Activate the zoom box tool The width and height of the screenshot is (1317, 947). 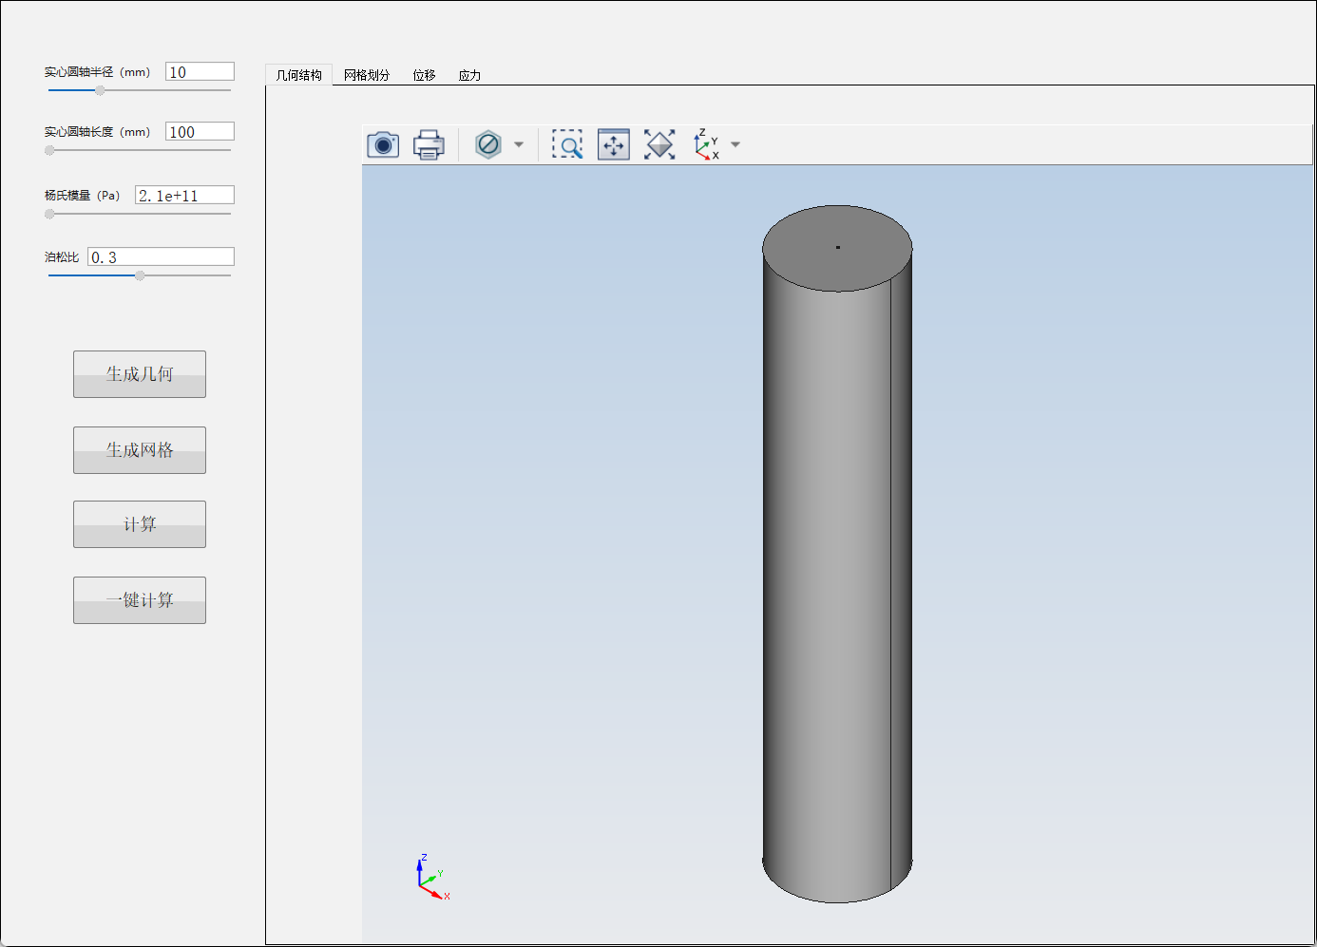coord(567,145)
